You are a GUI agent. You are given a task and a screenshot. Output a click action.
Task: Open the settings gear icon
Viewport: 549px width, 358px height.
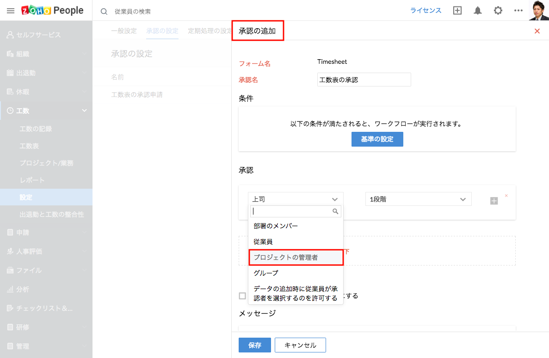click(x=498, y=11)
